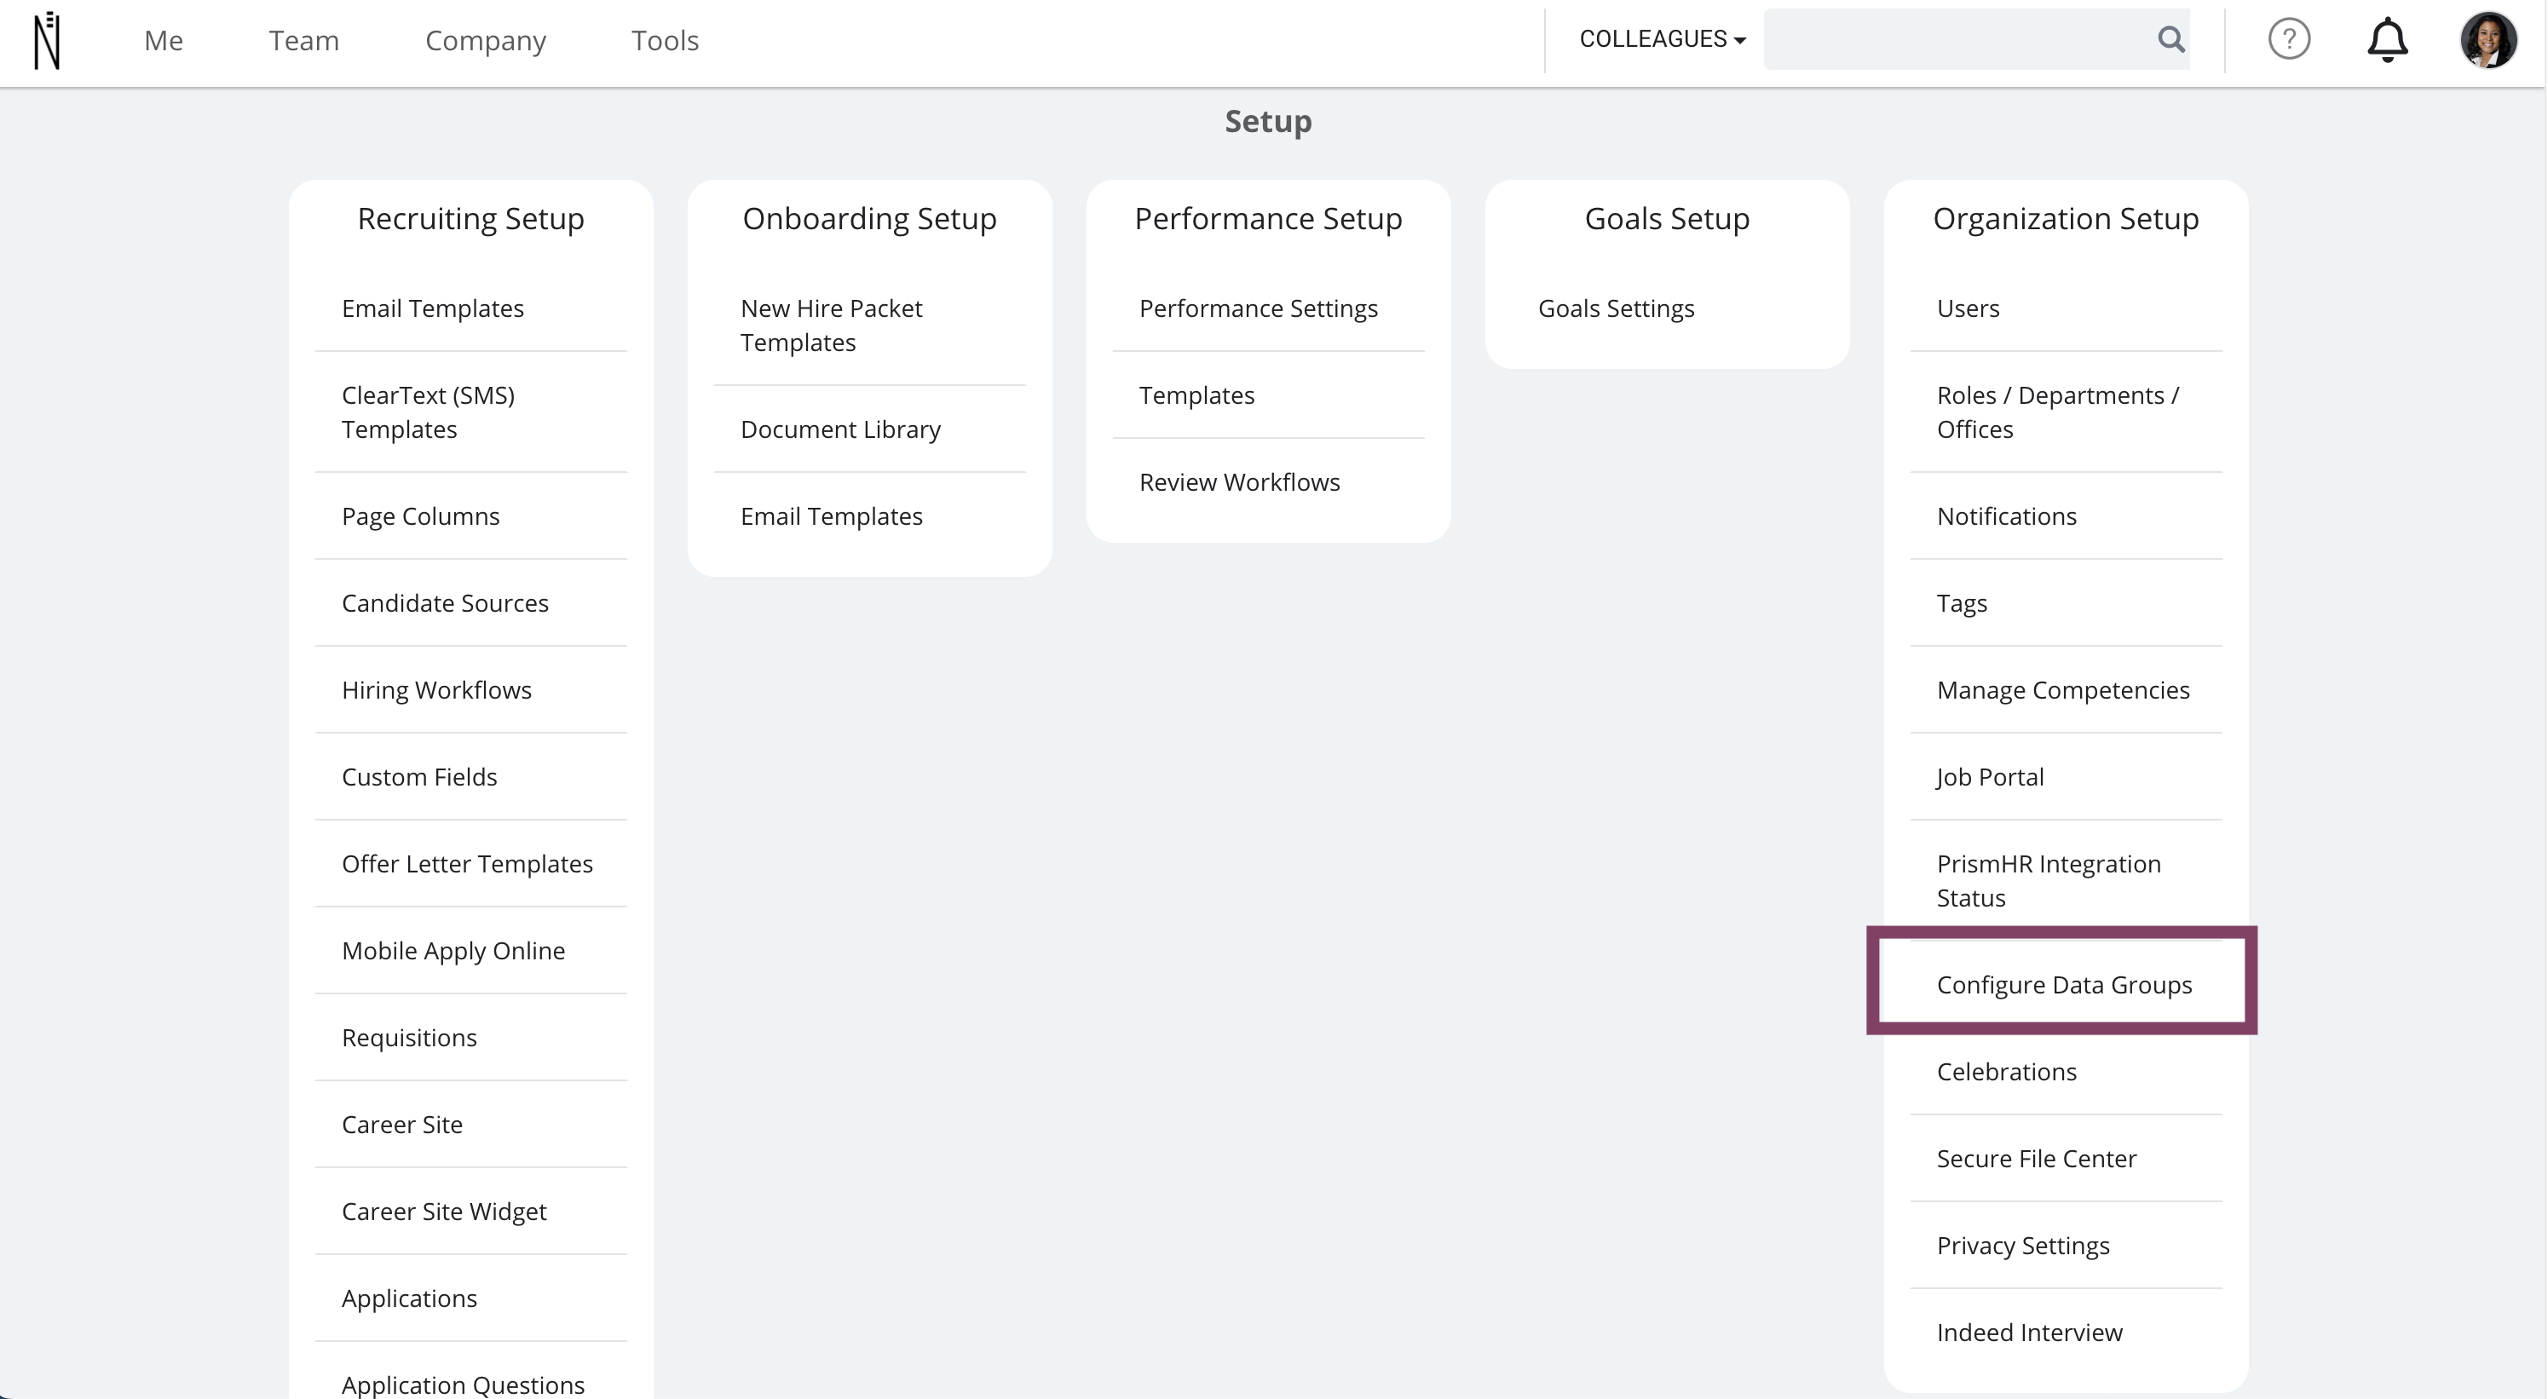Open the Tools menu
This screenshot has height=1399, width=2548.
coord(665,41)
